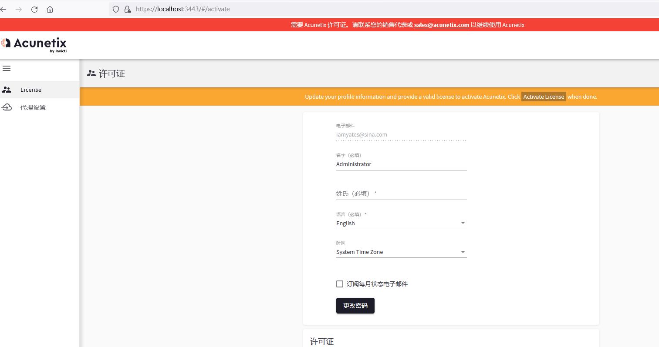Click the Administrator first name field
Image resolution: width=659 pixels, height=347 pixels.
coord(401,164)
